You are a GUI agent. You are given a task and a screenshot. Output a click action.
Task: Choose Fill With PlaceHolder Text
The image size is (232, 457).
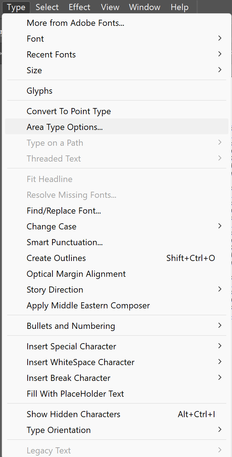(x=75, y=394)
